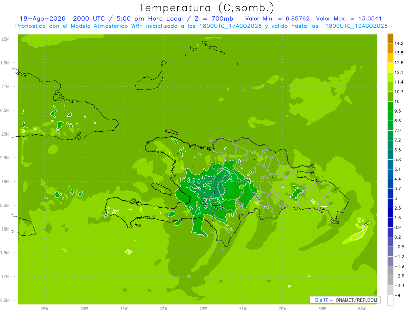Select the legend band between 11.4 and 12.1
The width and height of the screenshot is (406, 313).
click(x=390, y=77)
